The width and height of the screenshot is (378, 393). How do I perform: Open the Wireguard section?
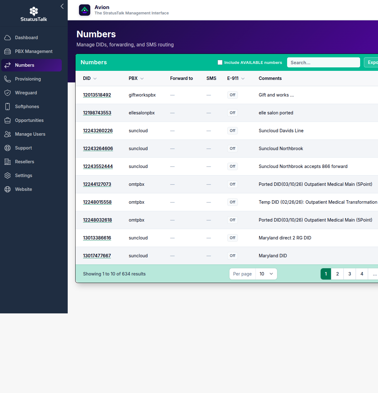tap(31, 93)
